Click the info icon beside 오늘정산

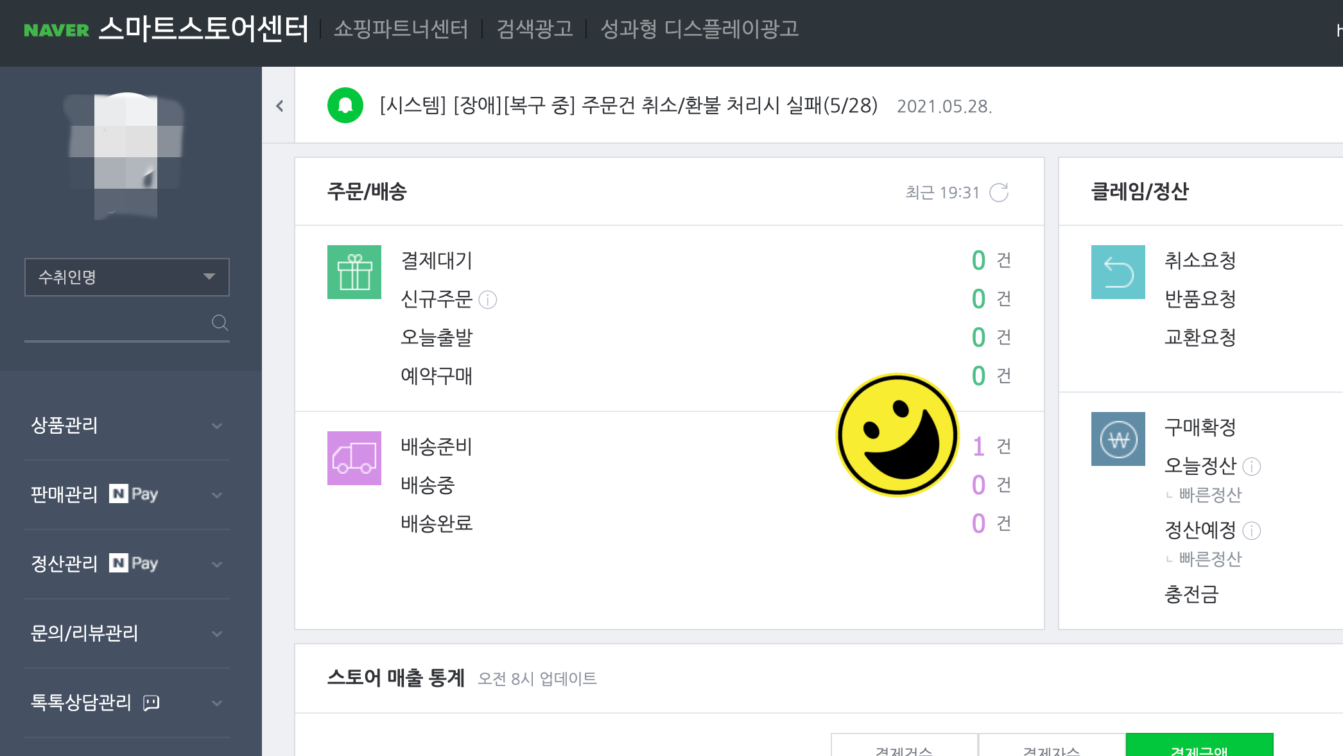click(1251, 467)
